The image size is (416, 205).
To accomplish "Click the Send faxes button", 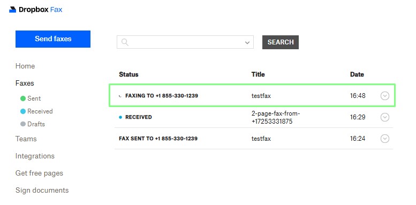I will point(53,39).
